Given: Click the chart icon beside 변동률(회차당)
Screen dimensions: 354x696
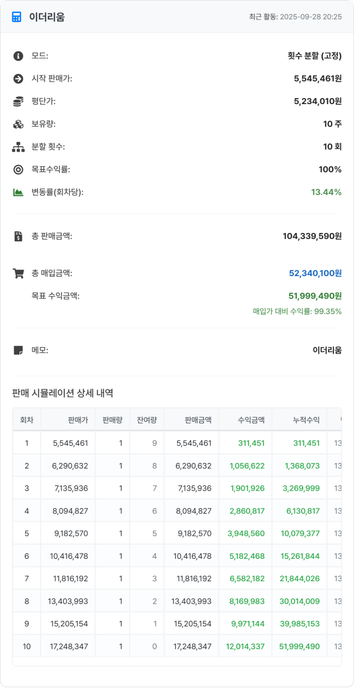Looking at the screenshot, I should (x=18, y=192).
